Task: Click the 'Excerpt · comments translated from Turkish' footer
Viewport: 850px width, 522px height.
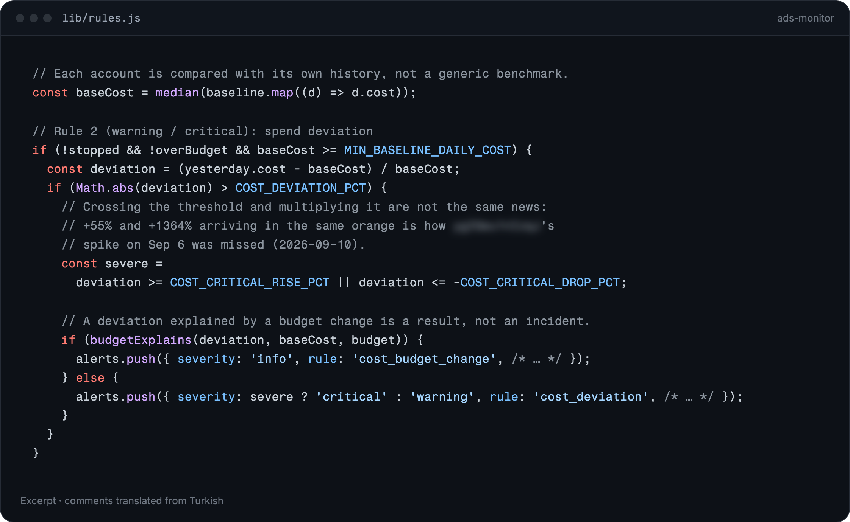Action: (x=122, y=501)
